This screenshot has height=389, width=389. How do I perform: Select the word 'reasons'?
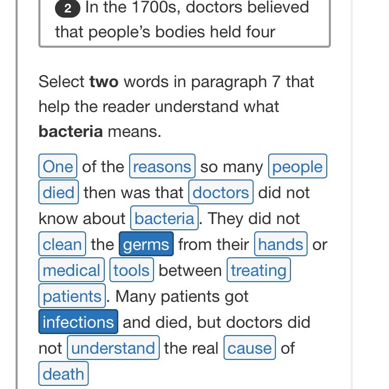click(x=162, y=166)
